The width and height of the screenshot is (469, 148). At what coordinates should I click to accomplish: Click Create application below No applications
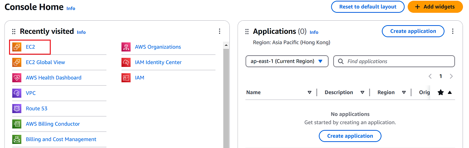[x=350, y=136]
